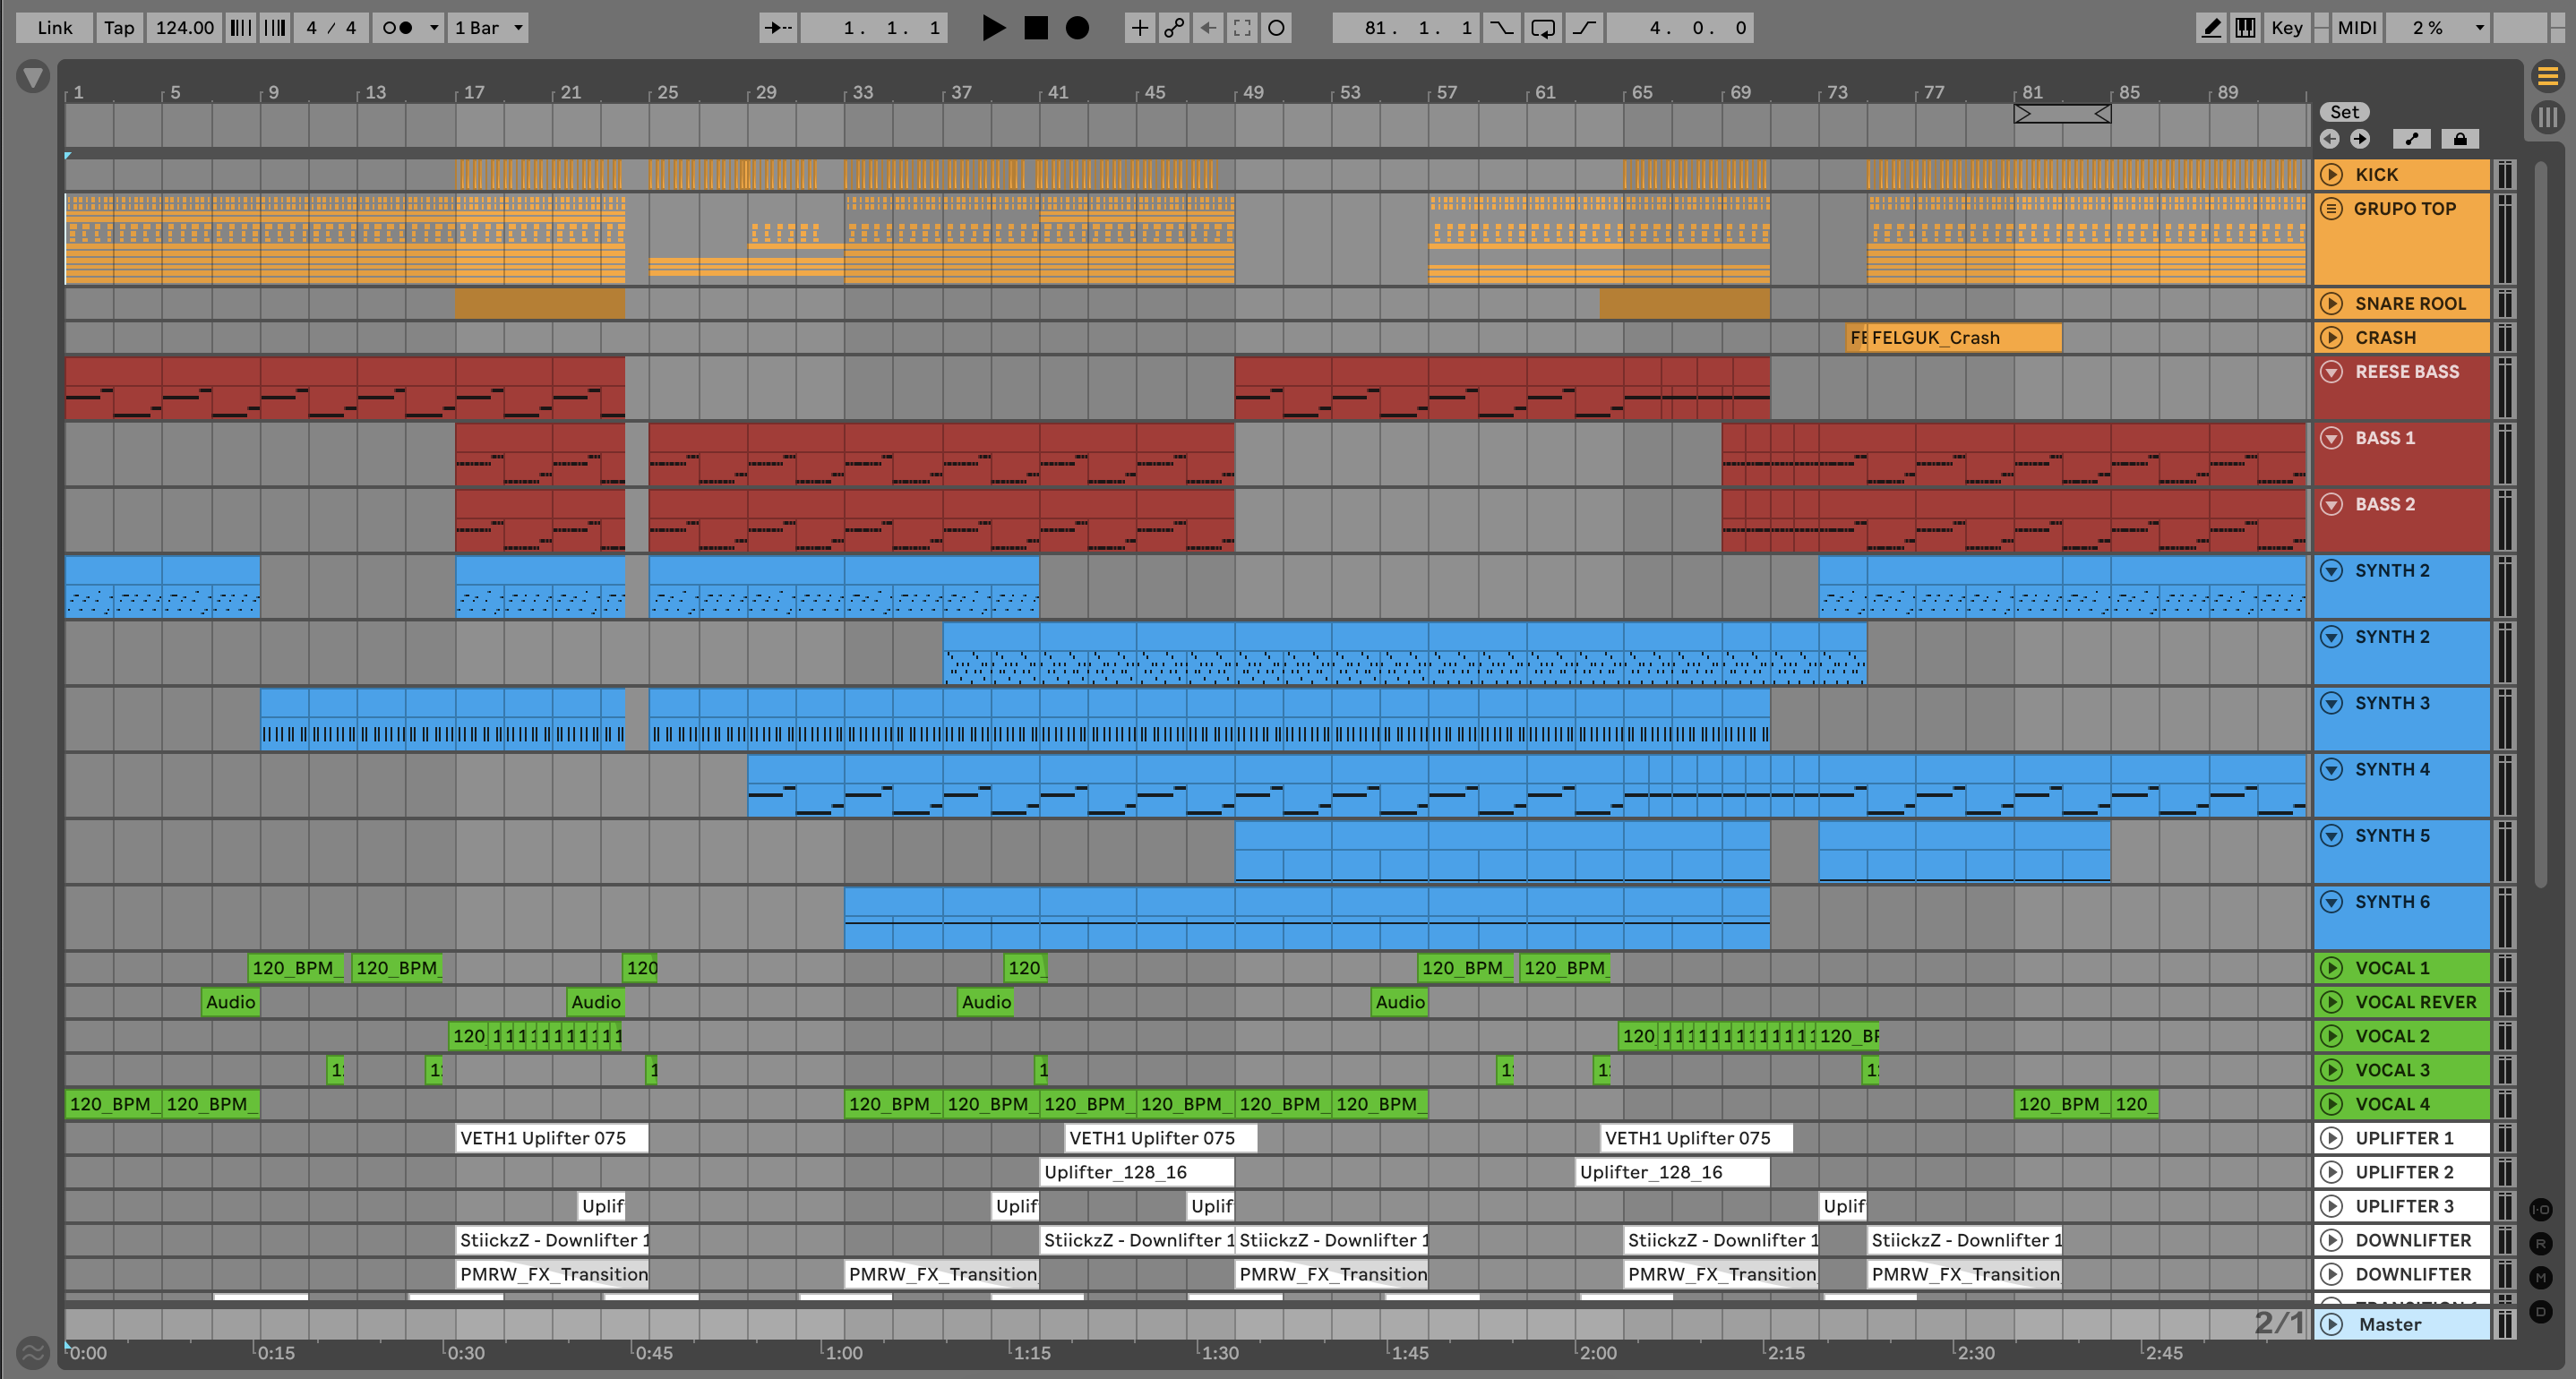Click the Follow playback arrow icon
The height and width of the screenshot is (1379, 2576).
[x=777, y=28]
